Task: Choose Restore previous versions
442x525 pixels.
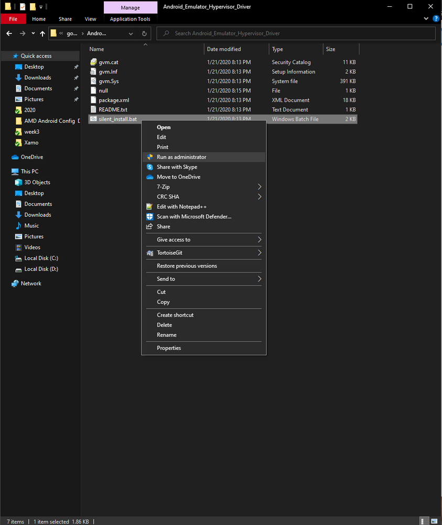Action: 203,266
